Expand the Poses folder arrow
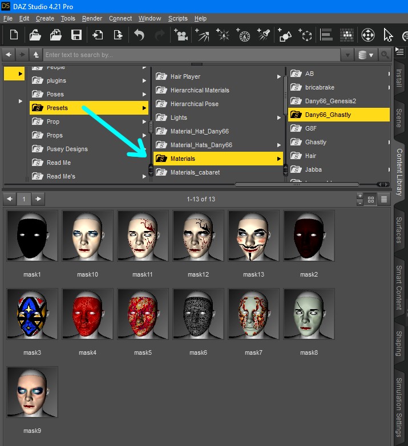The height and width of the screenshot is (446, 408). pyautogui.click(x=144, y=95)
